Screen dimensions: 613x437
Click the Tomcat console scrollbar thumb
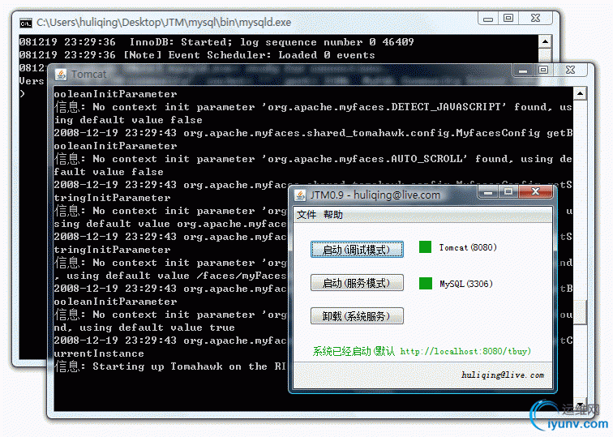(580, 312)
